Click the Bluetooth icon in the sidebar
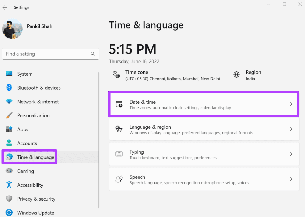 pos(9,88)
